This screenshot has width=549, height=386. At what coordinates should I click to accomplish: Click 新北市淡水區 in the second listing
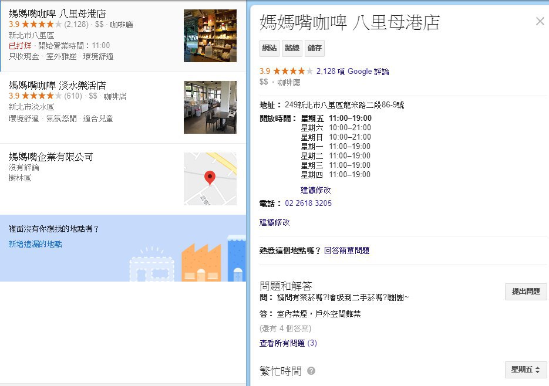(x=32, y=107)
